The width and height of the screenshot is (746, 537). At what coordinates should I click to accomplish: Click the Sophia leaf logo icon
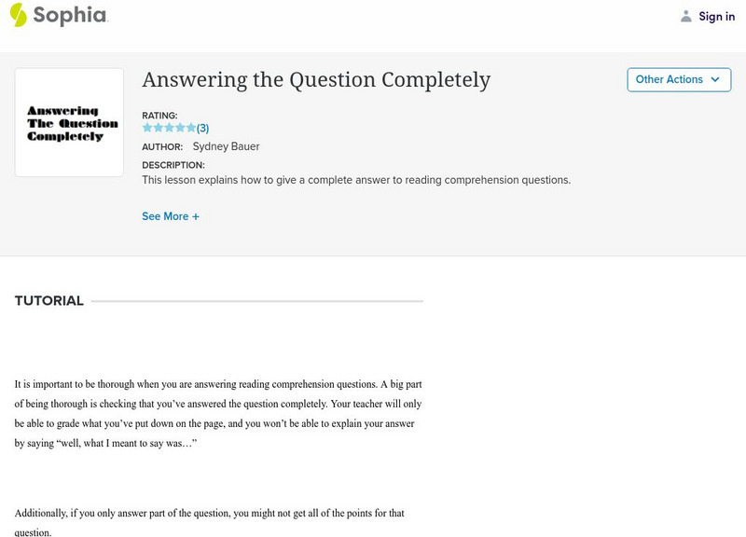(x=19, y=15)
